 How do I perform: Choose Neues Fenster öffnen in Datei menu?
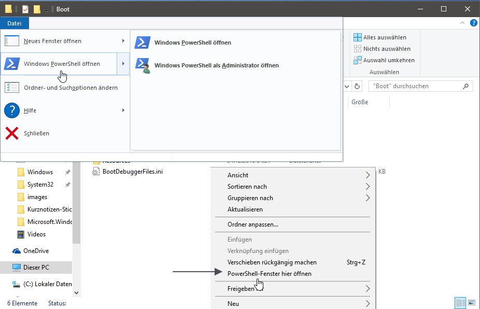click(x=65, y=41)
